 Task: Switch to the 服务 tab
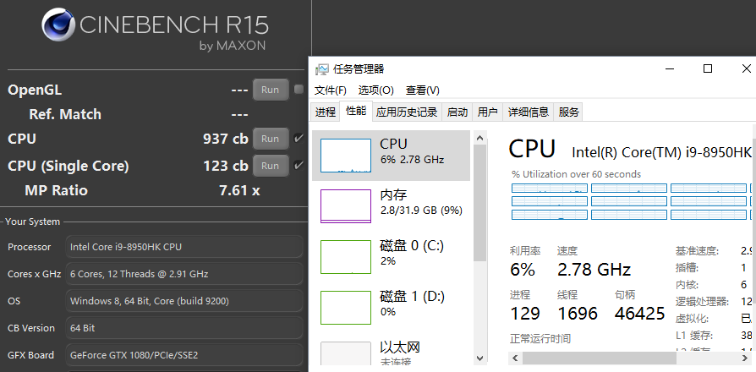pos(568,112)
